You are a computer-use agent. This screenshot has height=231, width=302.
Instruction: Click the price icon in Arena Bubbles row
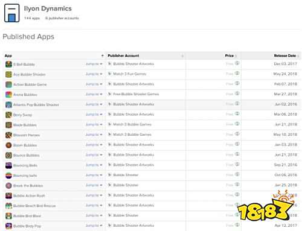(237, 93)
